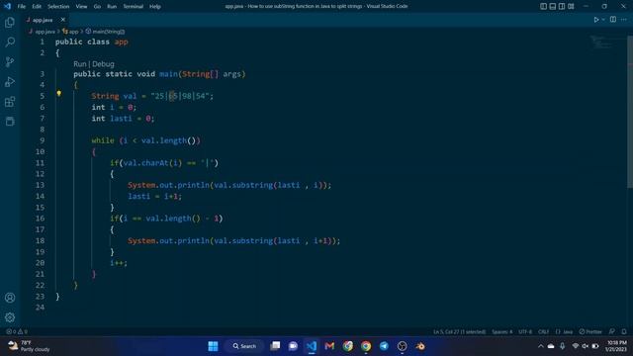Screen dimensions: 633x356
Task: Open the View menu
Action: click(x=81, y=7)
